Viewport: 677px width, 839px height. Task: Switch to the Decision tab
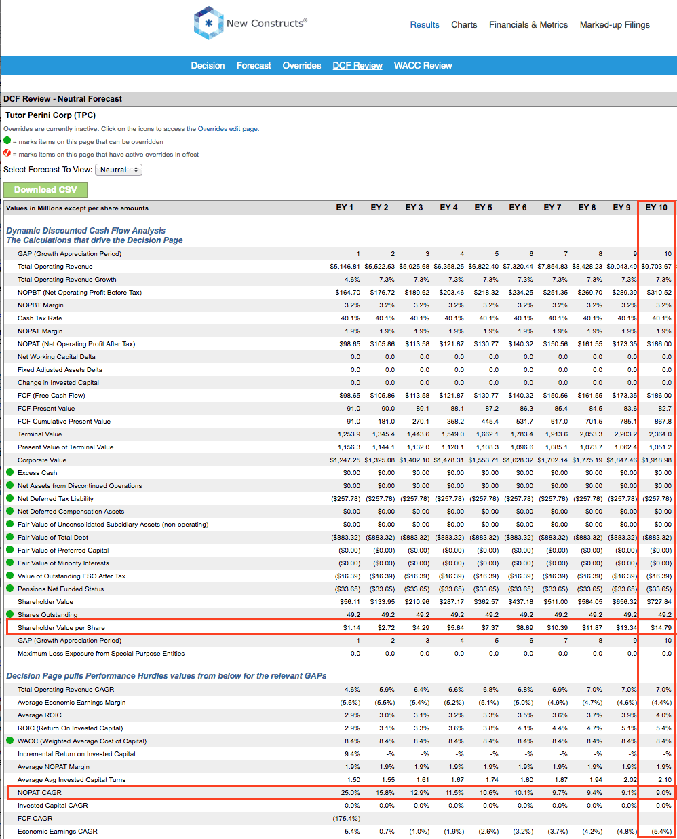click(208, 65)
